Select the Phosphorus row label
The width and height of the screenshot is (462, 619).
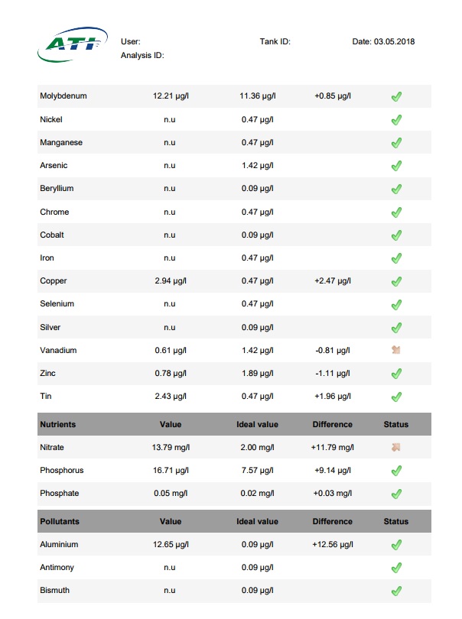click(x=62, y=470)
